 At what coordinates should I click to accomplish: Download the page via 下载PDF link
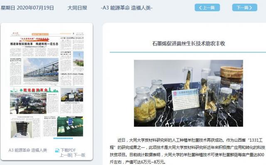pos(68,150)
